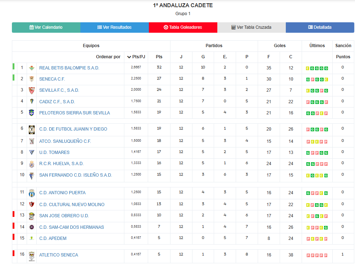This screenshot has width=355, height=264.
Task: Sort by the C goals column header
Action: coord(291,57)
